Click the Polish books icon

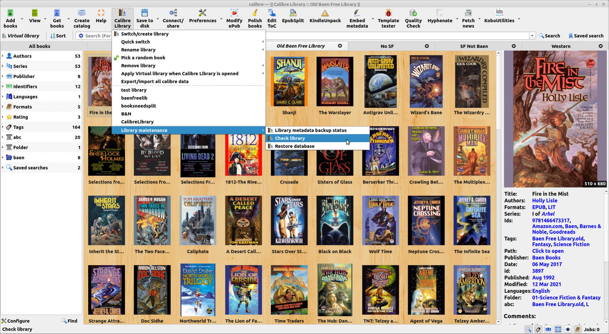point(255,18)
